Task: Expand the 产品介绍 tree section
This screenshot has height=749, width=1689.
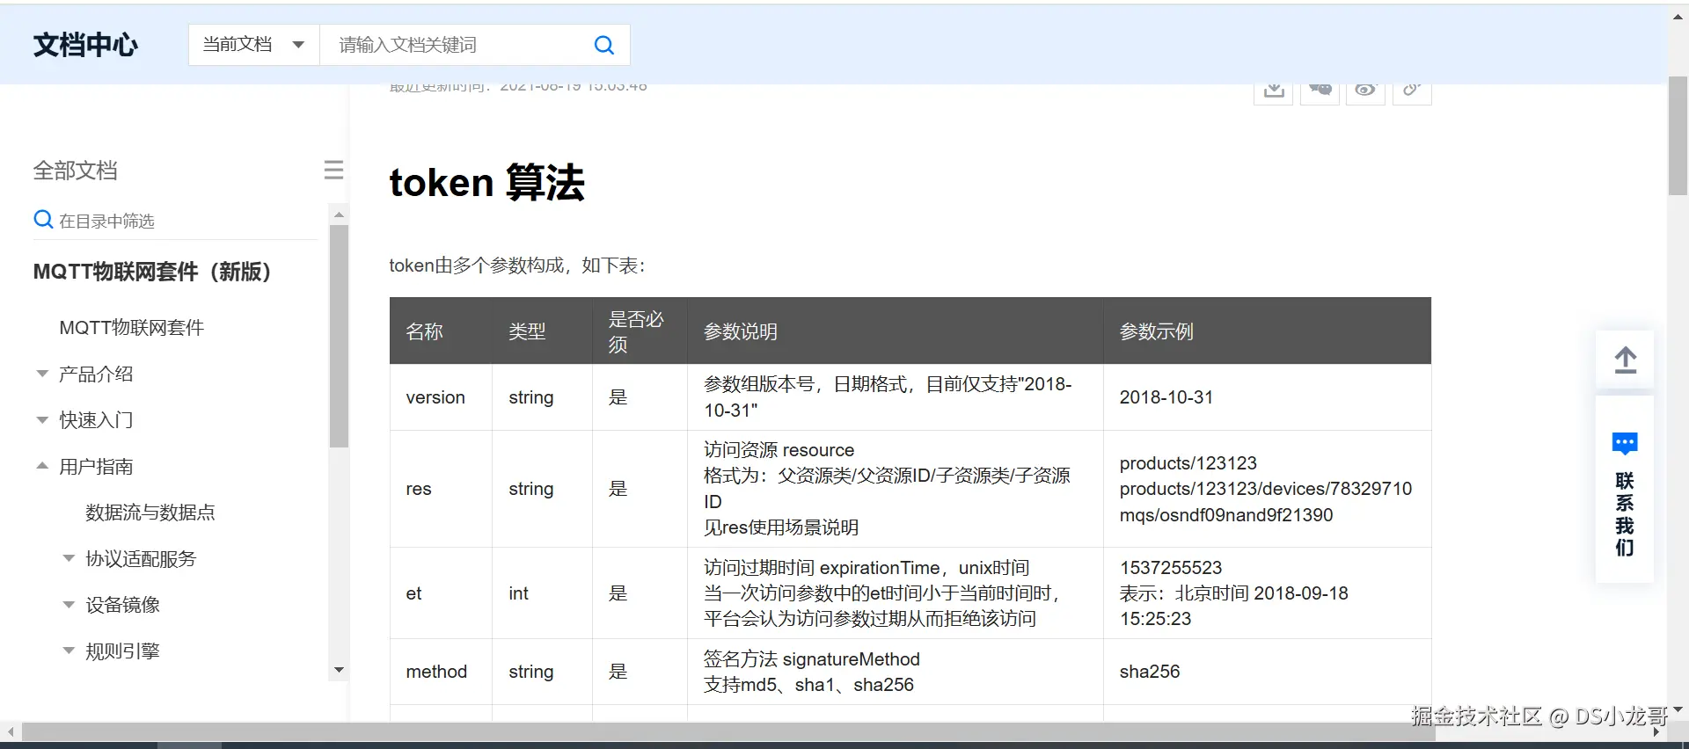Action: [42, 374]
